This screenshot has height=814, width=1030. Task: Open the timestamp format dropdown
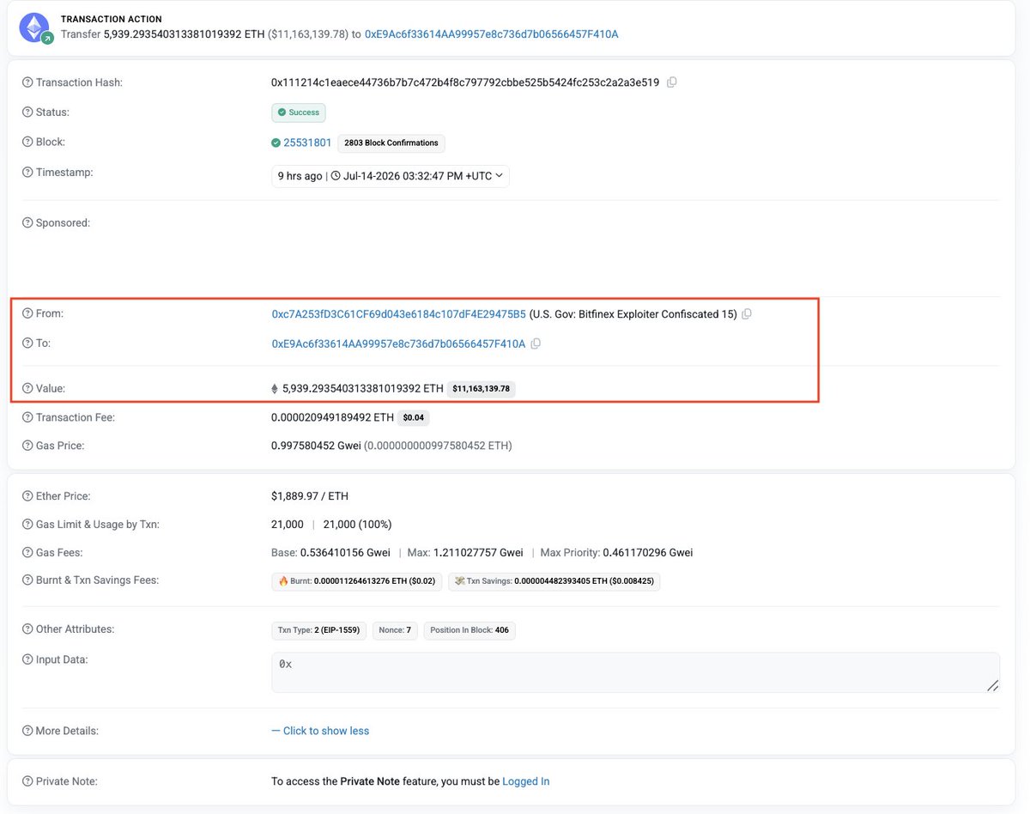pos(390,176)
